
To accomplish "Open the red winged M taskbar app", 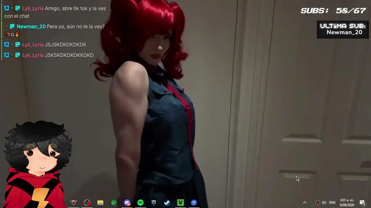I will click(74, 203).
